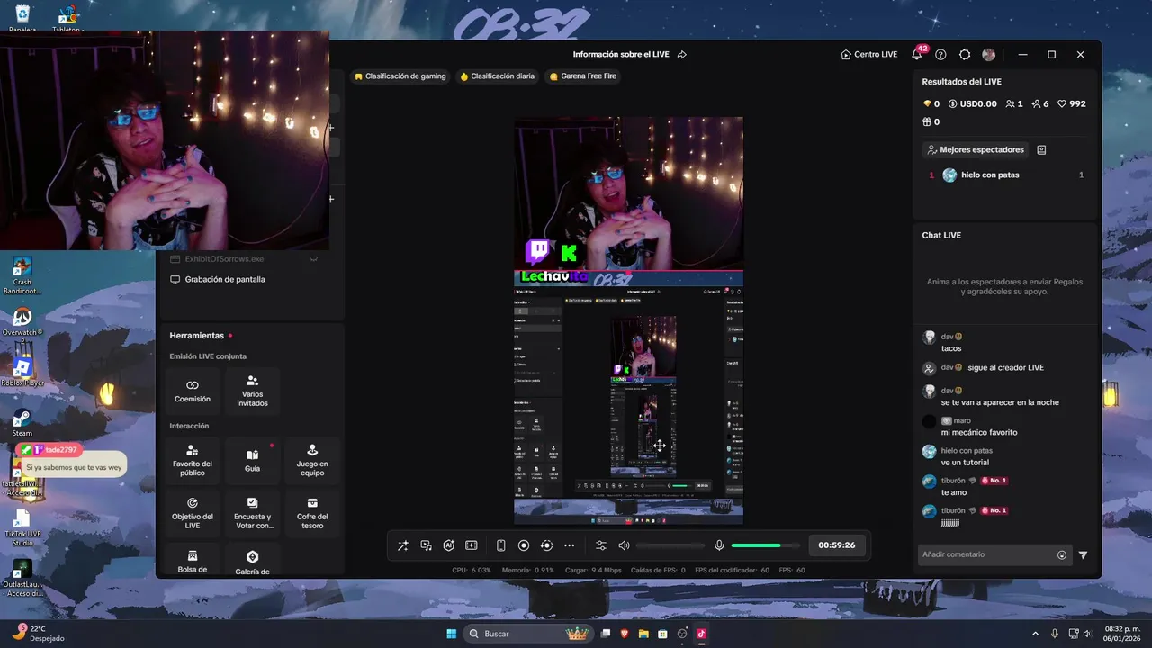Screen dimensions: 1152x648
Task: Open the settings hexagon icon
Action: click(x=965, y=54)
